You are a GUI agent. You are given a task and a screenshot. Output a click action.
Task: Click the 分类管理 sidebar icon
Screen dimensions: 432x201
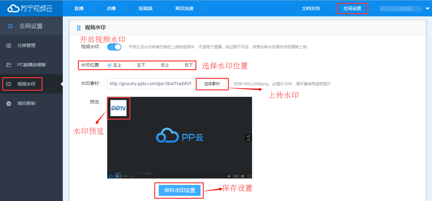(x=9, y=46)
